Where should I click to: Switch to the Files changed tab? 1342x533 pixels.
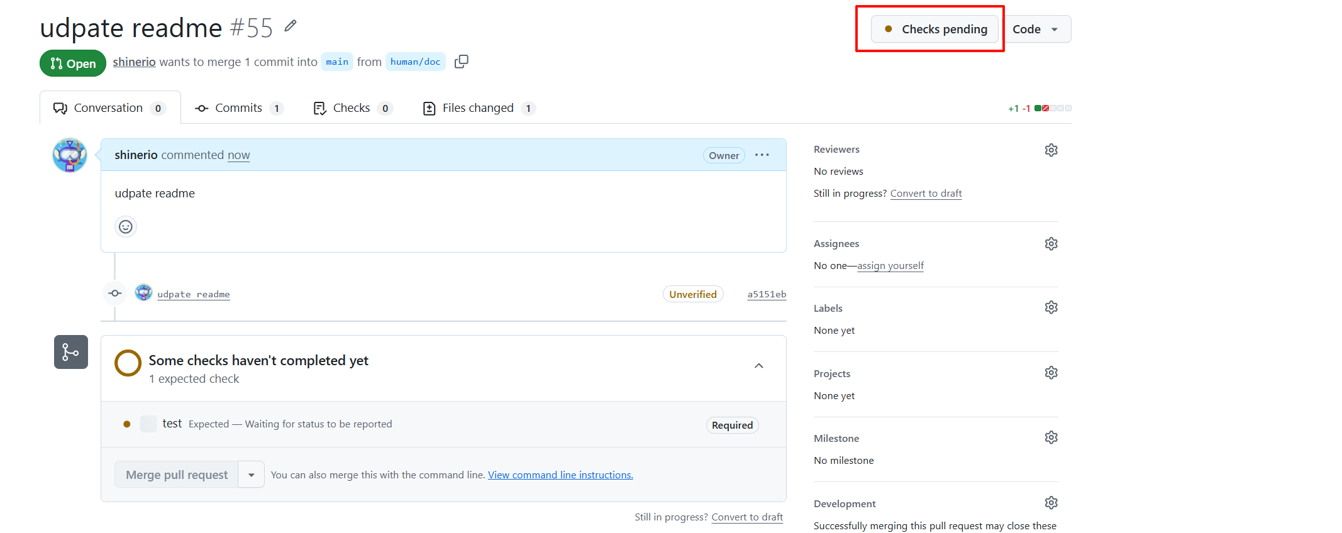click(479, 108)
